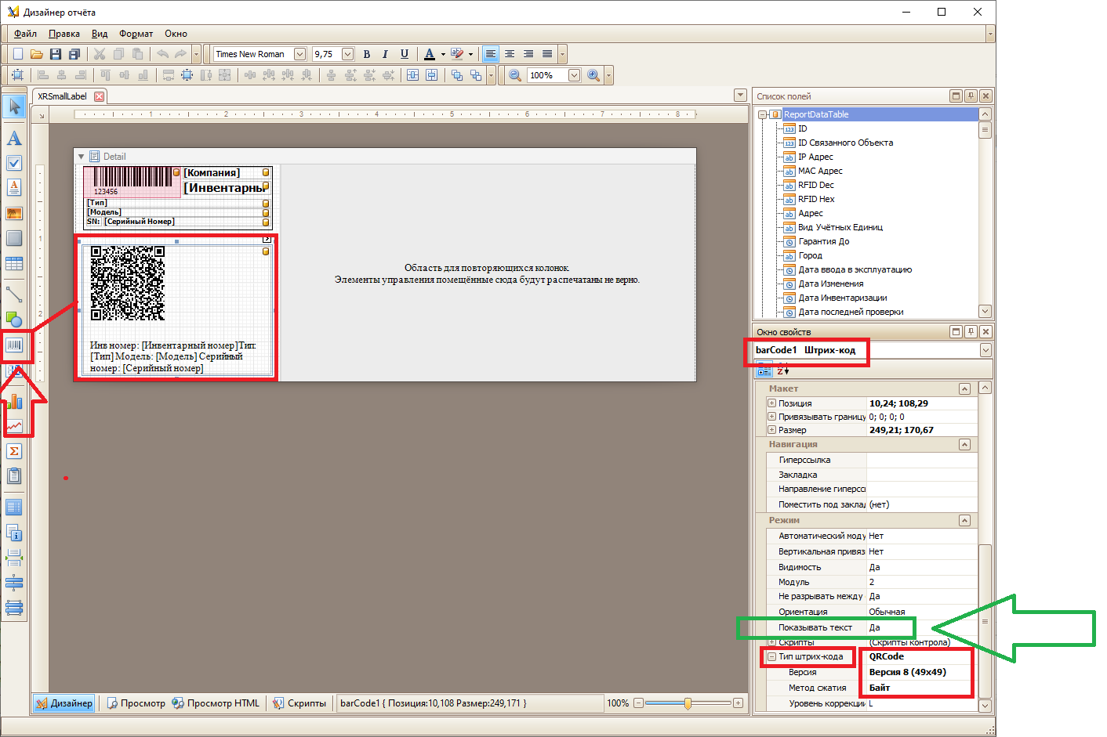
Task: Apply bold formatting with B button
Action: [x=366, y=54]
